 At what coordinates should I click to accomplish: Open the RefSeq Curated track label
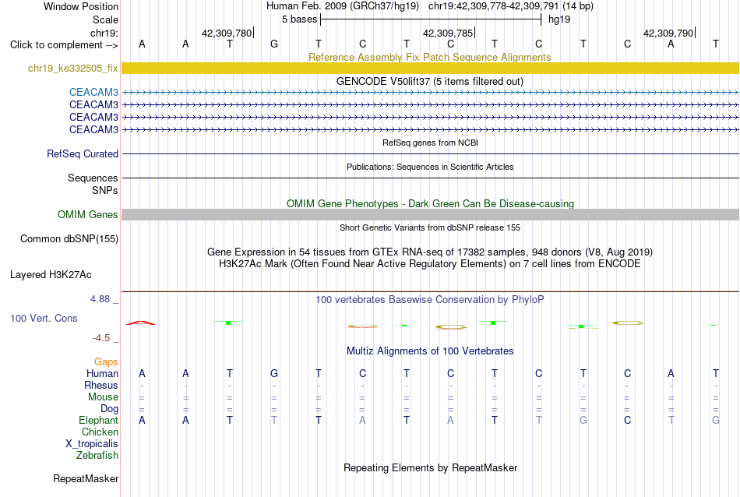click(82, 154)
